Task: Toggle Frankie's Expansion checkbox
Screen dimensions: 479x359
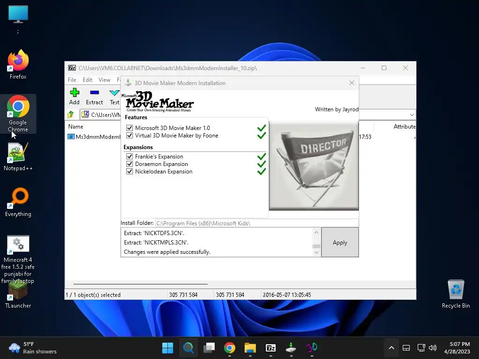Action: [x=130, y=156]
